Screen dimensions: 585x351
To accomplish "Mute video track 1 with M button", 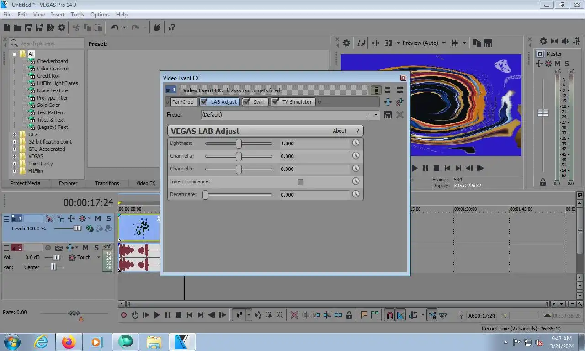I will point(98,218).
